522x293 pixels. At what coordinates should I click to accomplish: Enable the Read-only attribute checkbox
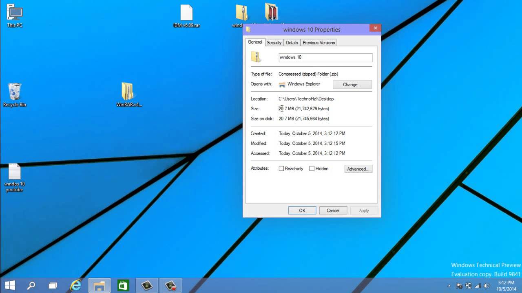(x=281, y=168)
